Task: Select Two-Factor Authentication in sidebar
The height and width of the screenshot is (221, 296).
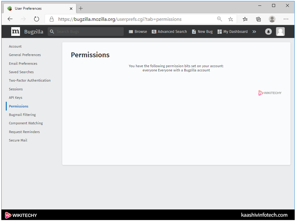Action: pyautogui.click(x=30, y=80)
